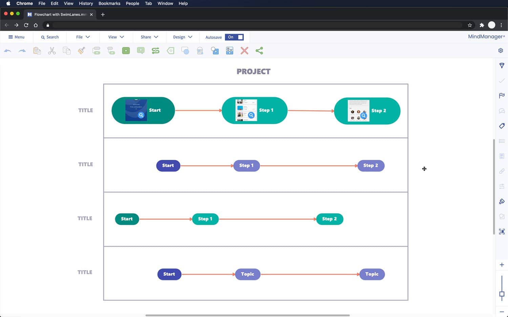Click the green add topic icon
This screenshot has width=508, height=317.
(126, 51)
